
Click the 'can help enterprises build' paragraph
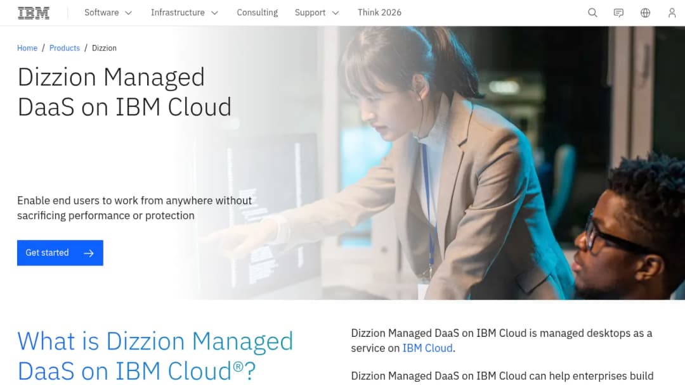tap(502, 376)
